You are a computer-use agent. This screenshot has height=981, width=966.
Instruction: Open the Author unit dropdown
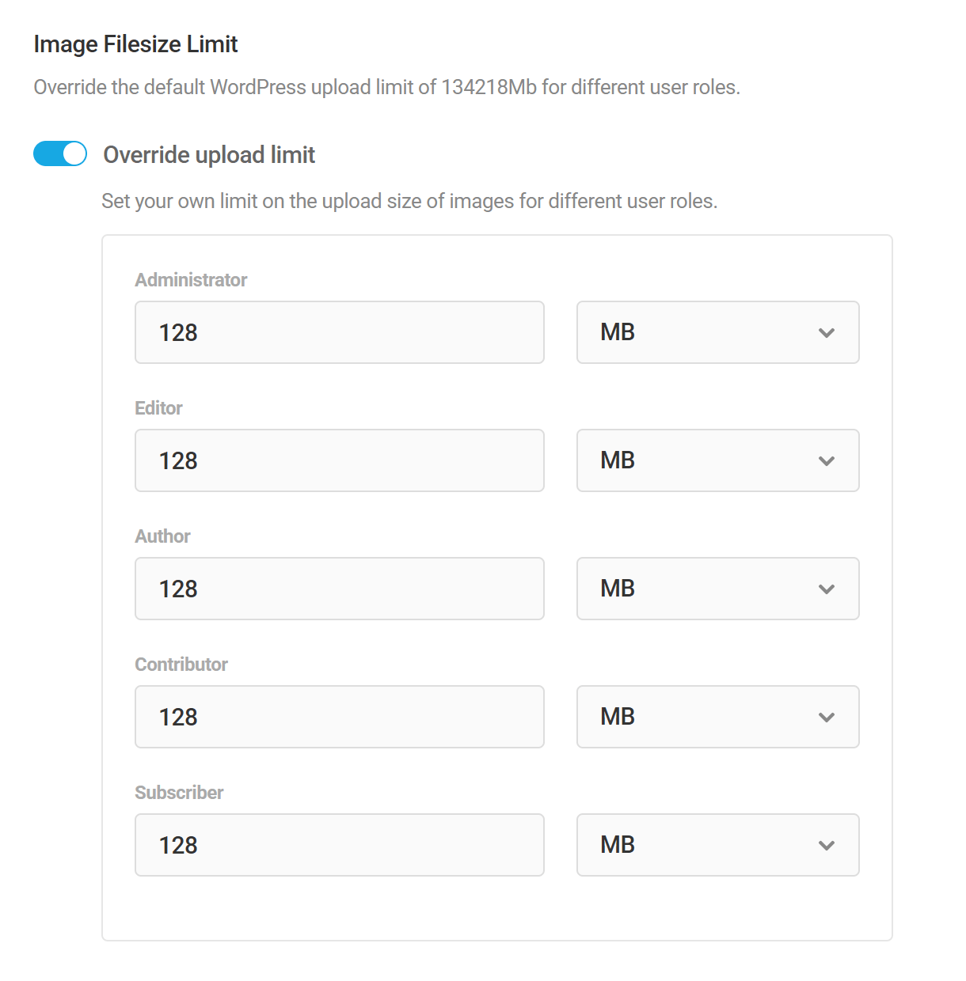717,589
